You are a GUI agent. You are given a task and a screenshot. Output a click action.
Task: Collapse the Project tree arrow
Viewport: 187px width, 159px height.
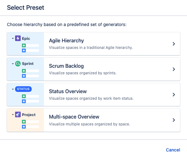point(13,115)
